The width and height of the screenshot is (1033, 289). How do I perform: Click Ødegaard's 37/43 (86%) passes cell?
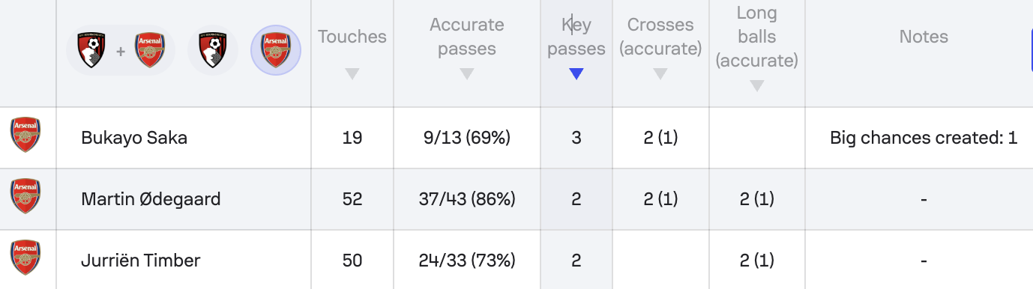[467, 199]
